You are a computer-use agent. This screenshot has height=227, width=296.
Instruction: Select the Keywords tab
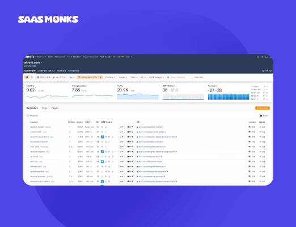click(x=32, y=108)
